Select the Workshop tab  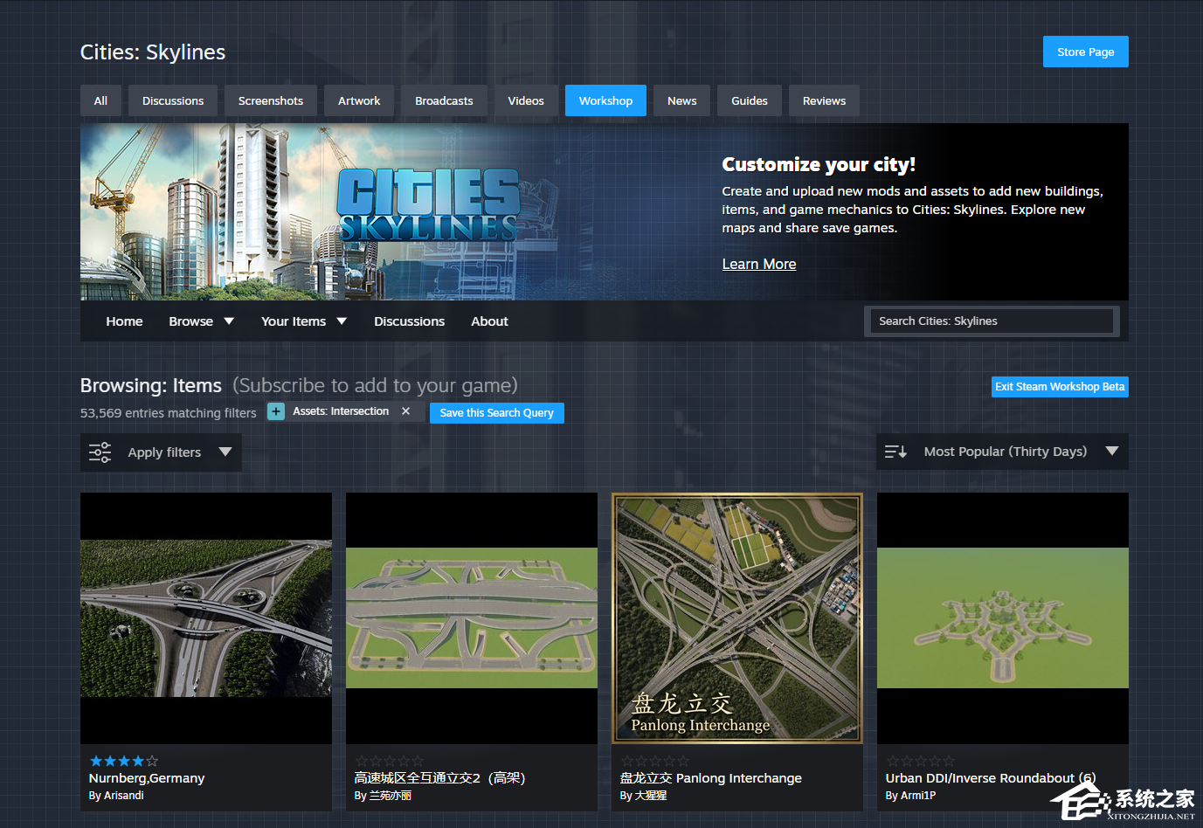tap(605, 100)
